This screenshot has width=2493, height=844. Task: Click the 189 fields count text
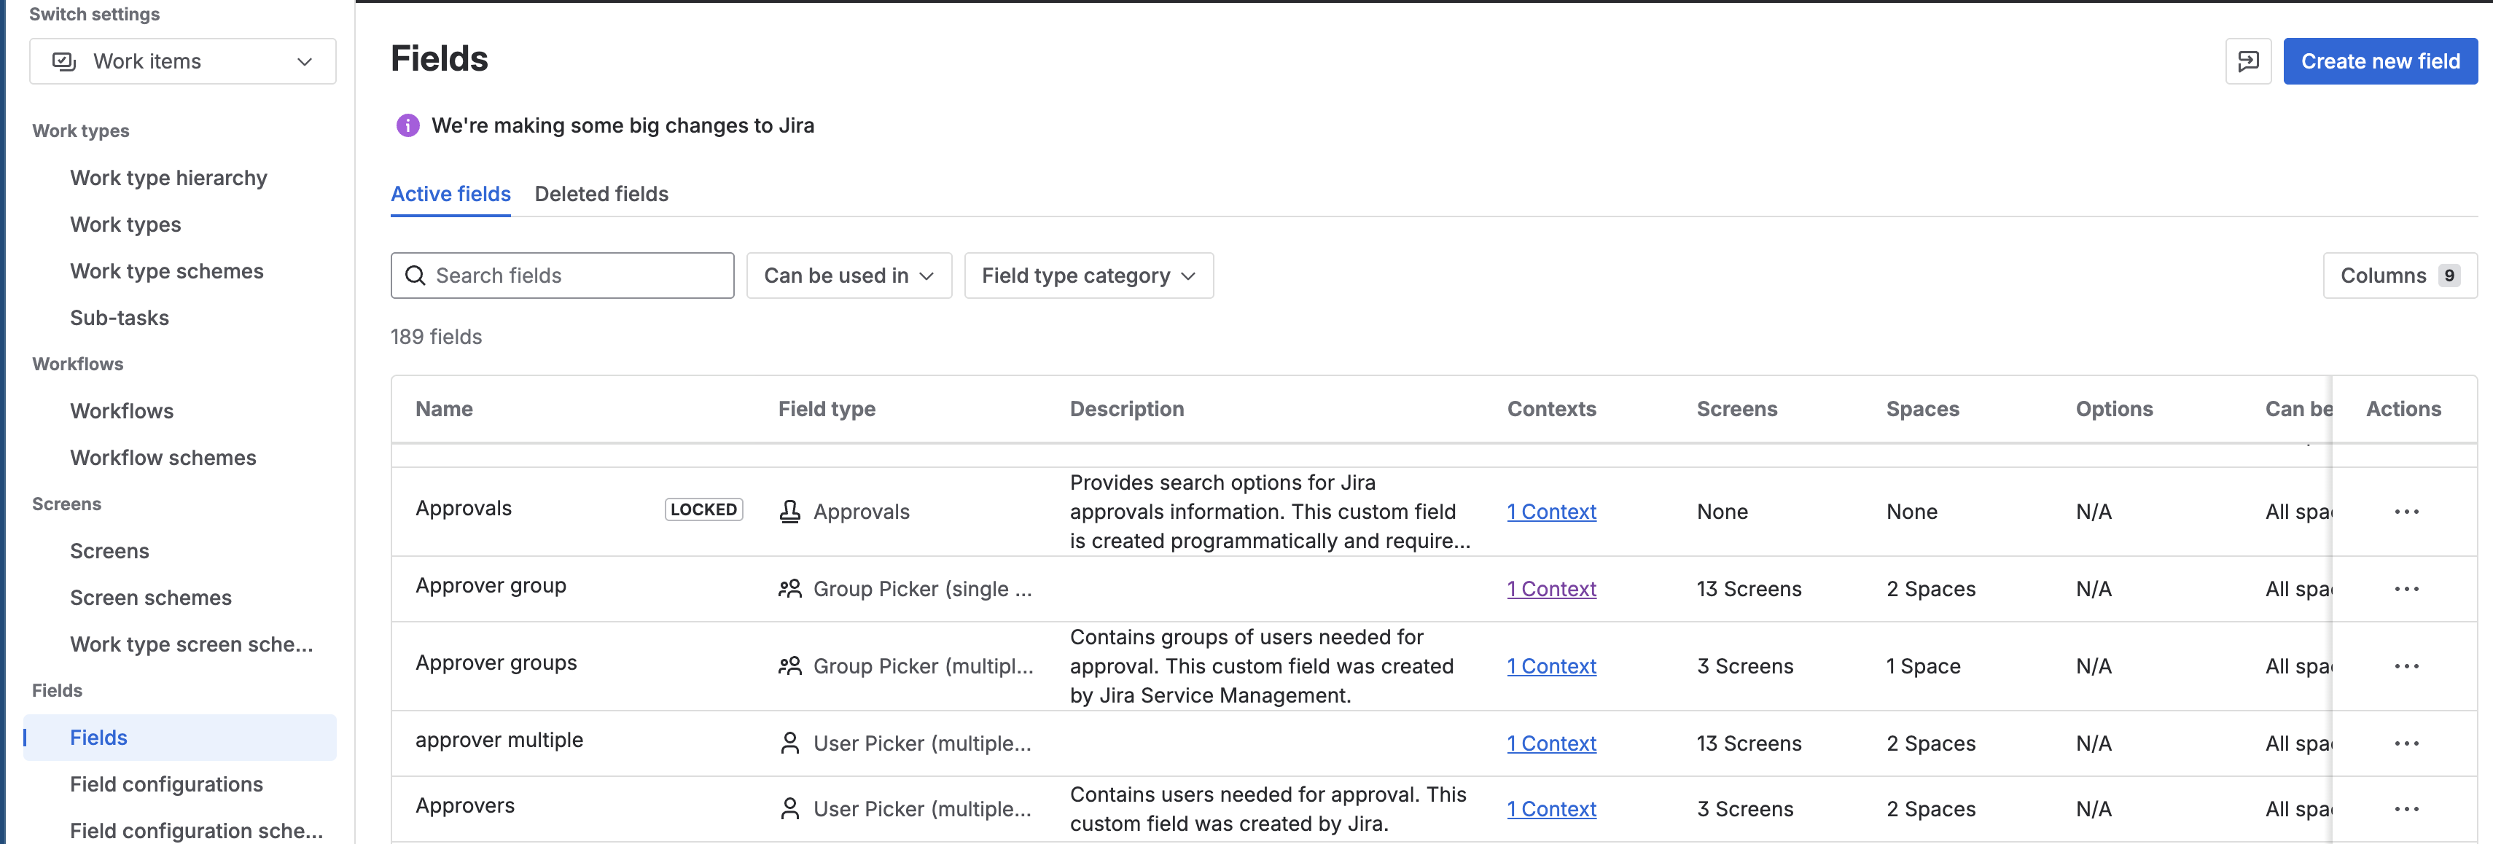tap(435, 337)
